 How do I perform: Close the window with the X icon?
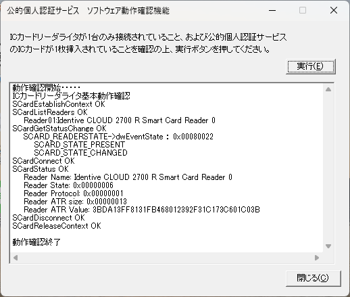pos(334,10)
